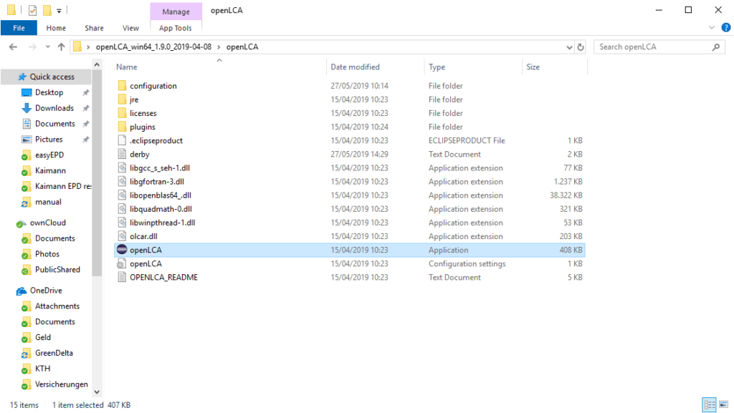Go up one folder level using the up arrow

coord(61,47)
